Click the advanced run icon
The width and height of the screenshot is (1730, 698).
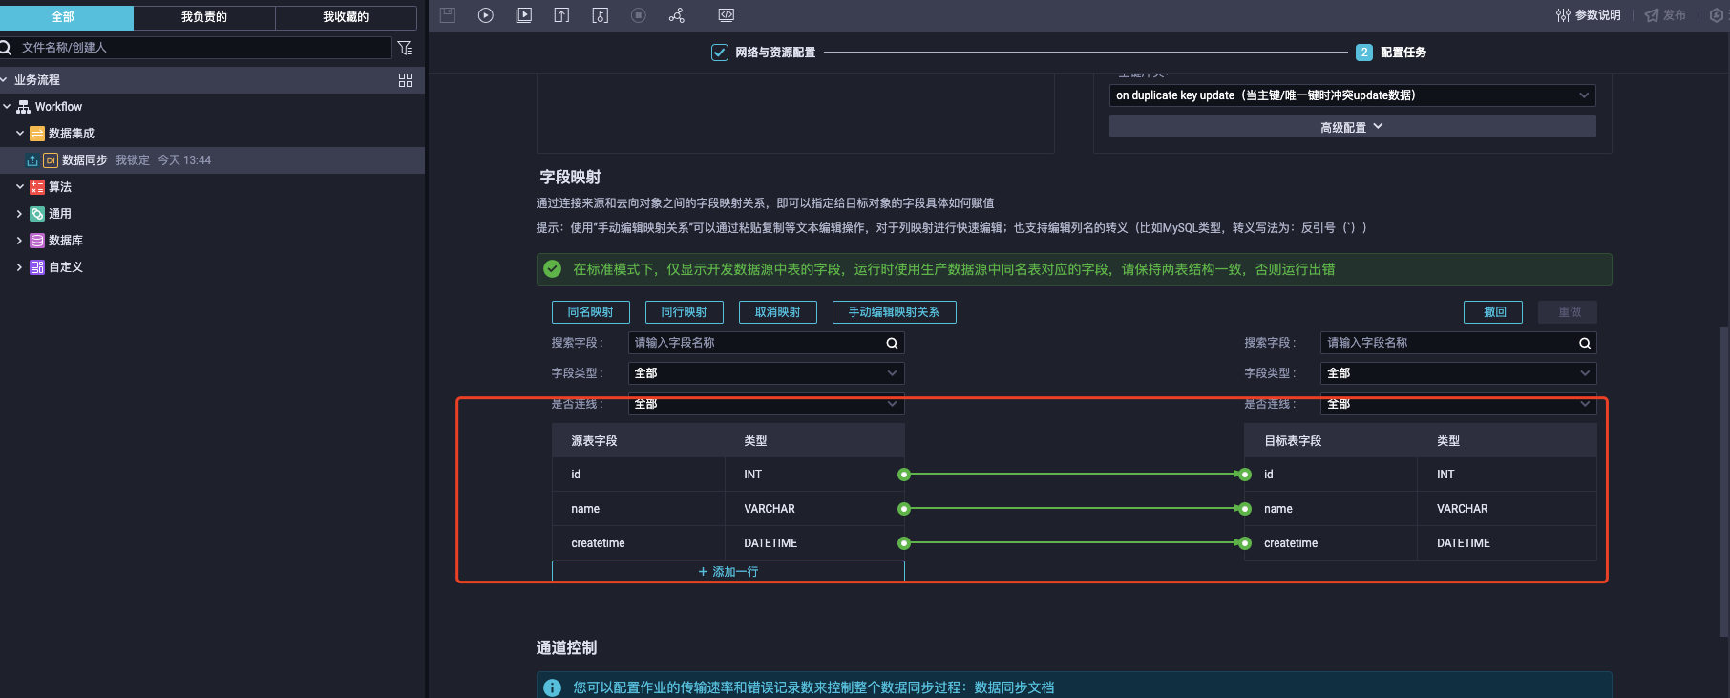(524, 15)
